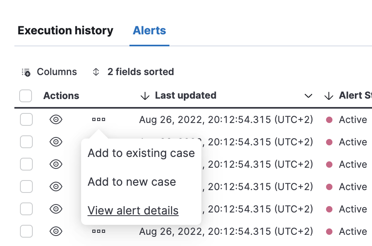The image size is (372, 246).
Task: Click the eye icon on the fifth alert row
Action: [56, 209]
